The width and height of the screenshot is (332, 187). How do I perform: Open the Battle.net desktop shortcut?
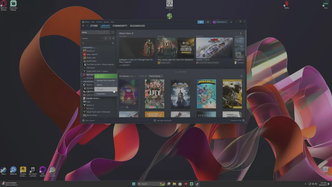point(13,171)
